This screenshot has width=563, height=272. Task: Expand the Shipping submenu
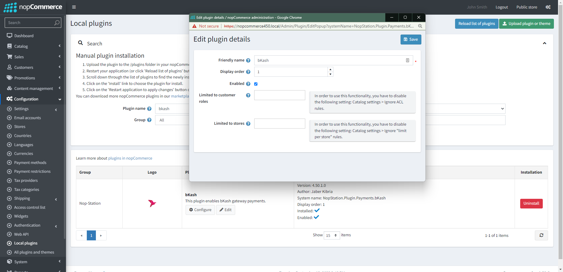[x=33, y=199]
